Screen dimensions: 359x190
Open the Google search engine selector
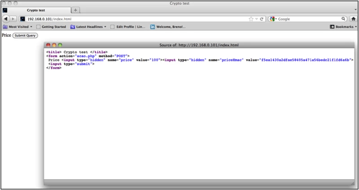click(x=272, y=19)
